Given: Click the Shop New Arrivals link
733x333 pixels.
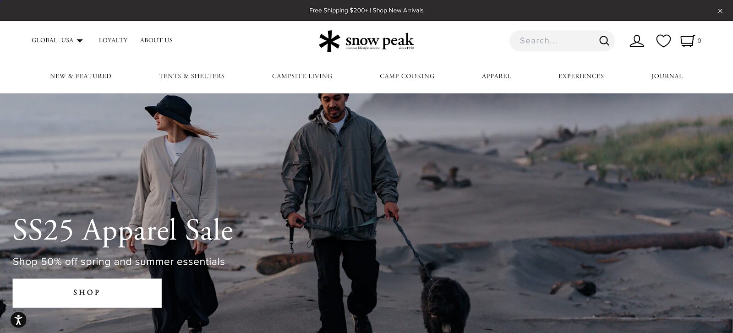Looking at the screenshot, I should click(398, 11).
